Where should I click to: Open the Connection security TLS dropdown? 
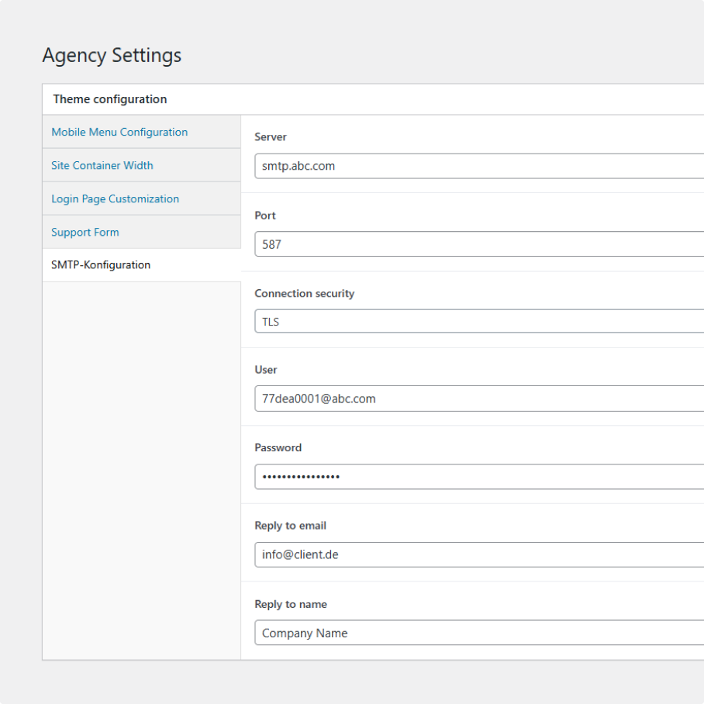(x=478, y=322)
